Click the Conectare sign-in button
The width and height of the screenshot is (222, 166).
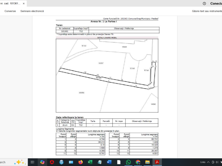tap(216, 4)
